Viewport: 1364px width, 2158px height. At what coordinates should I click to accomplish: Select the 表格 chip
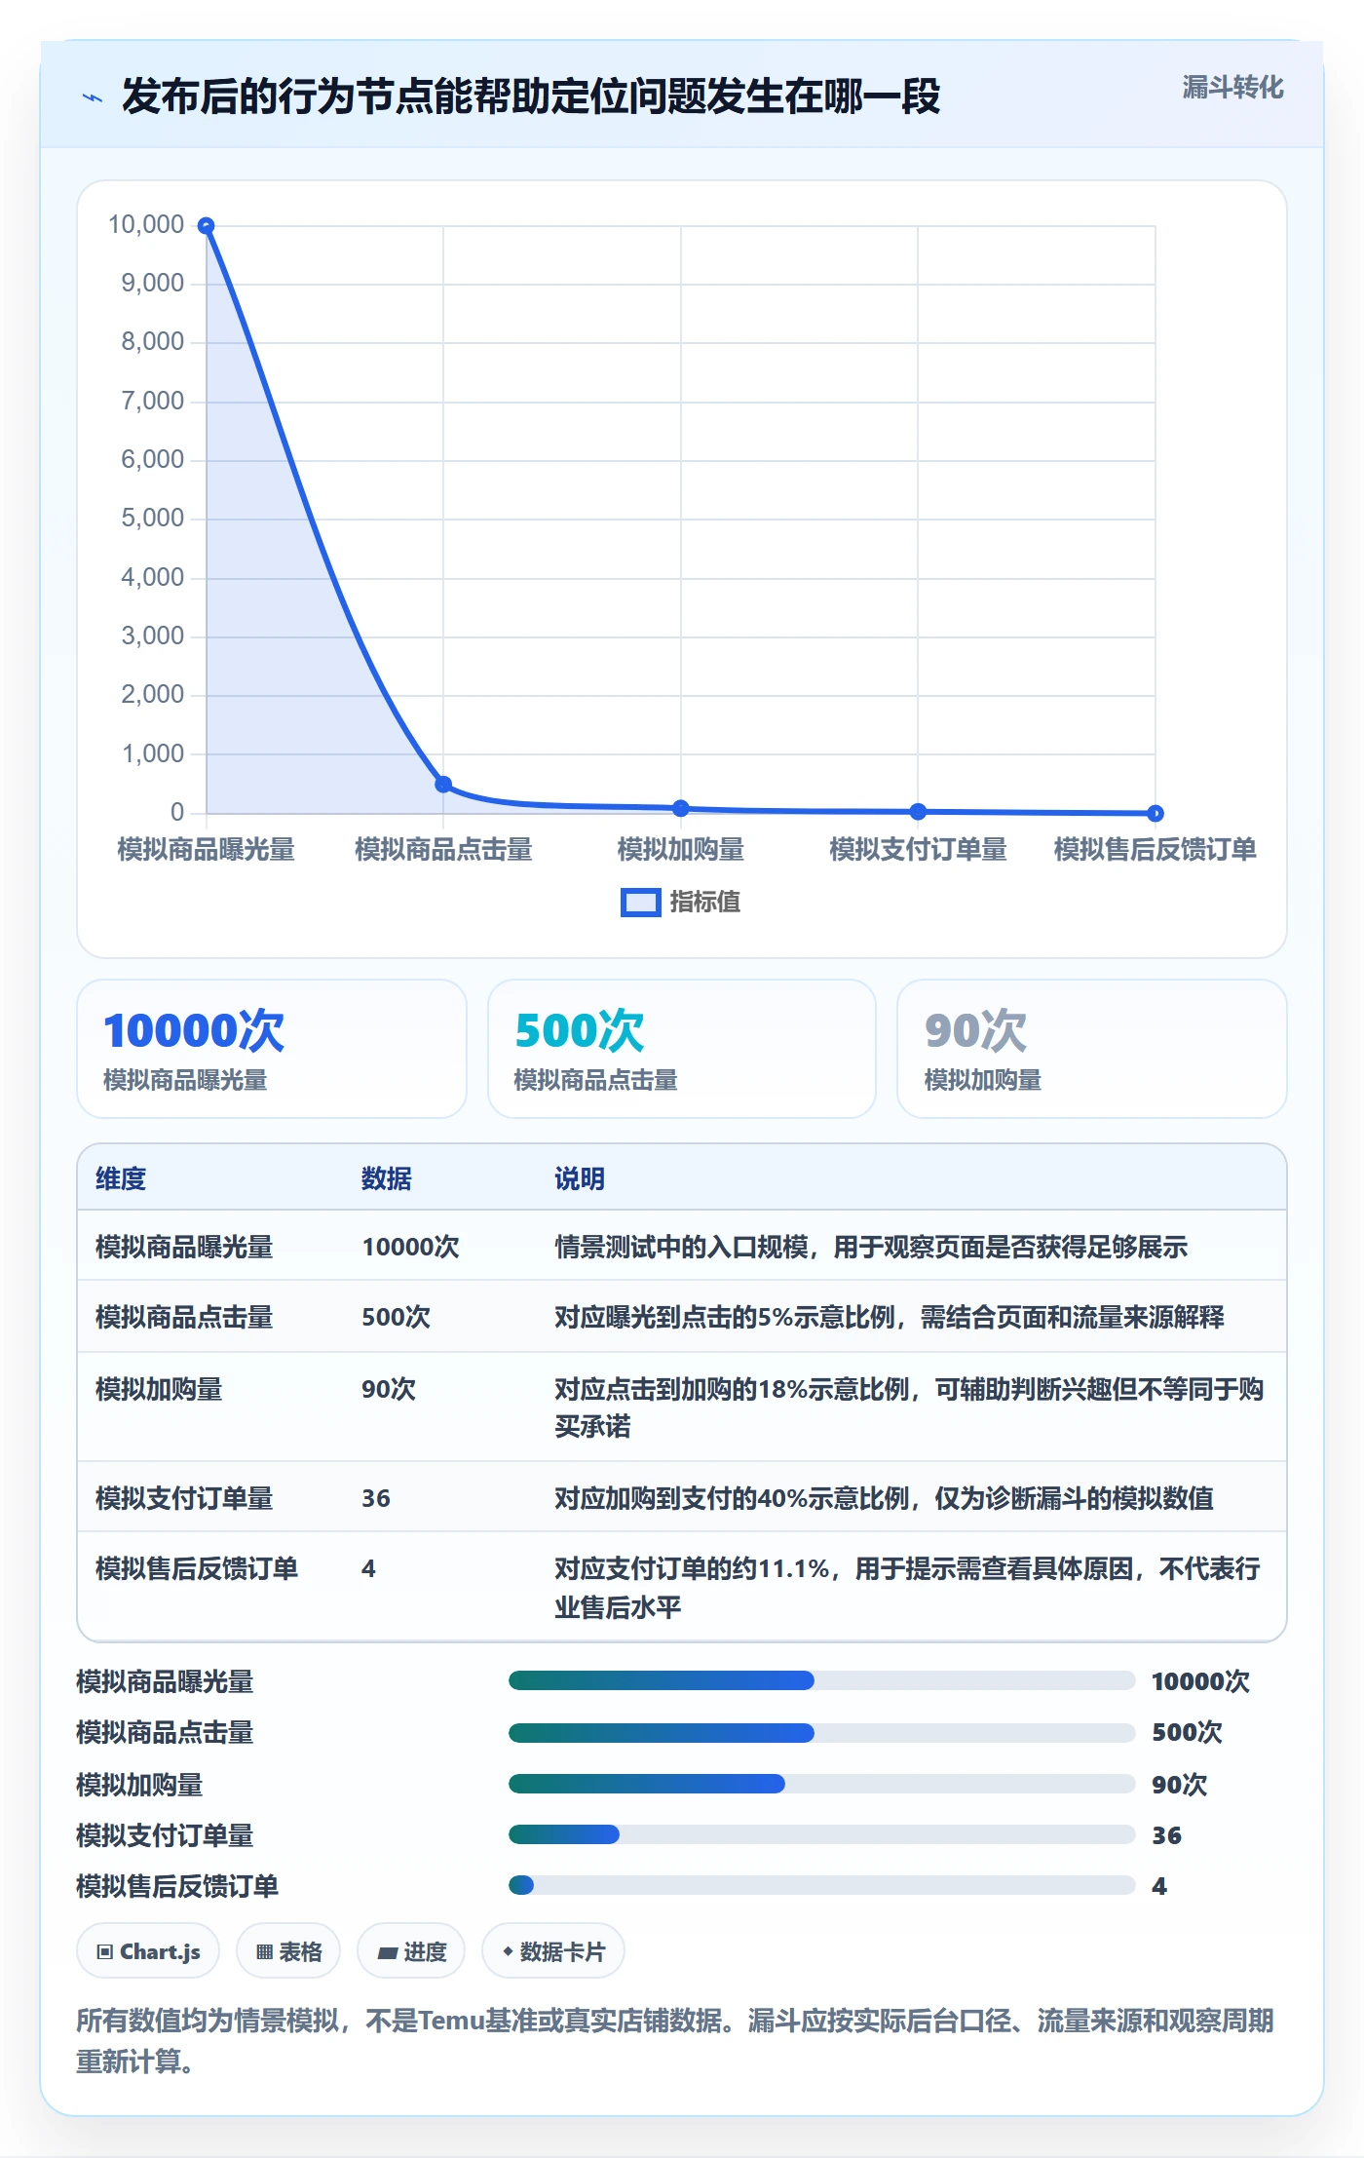click(x=288, y=1951)
